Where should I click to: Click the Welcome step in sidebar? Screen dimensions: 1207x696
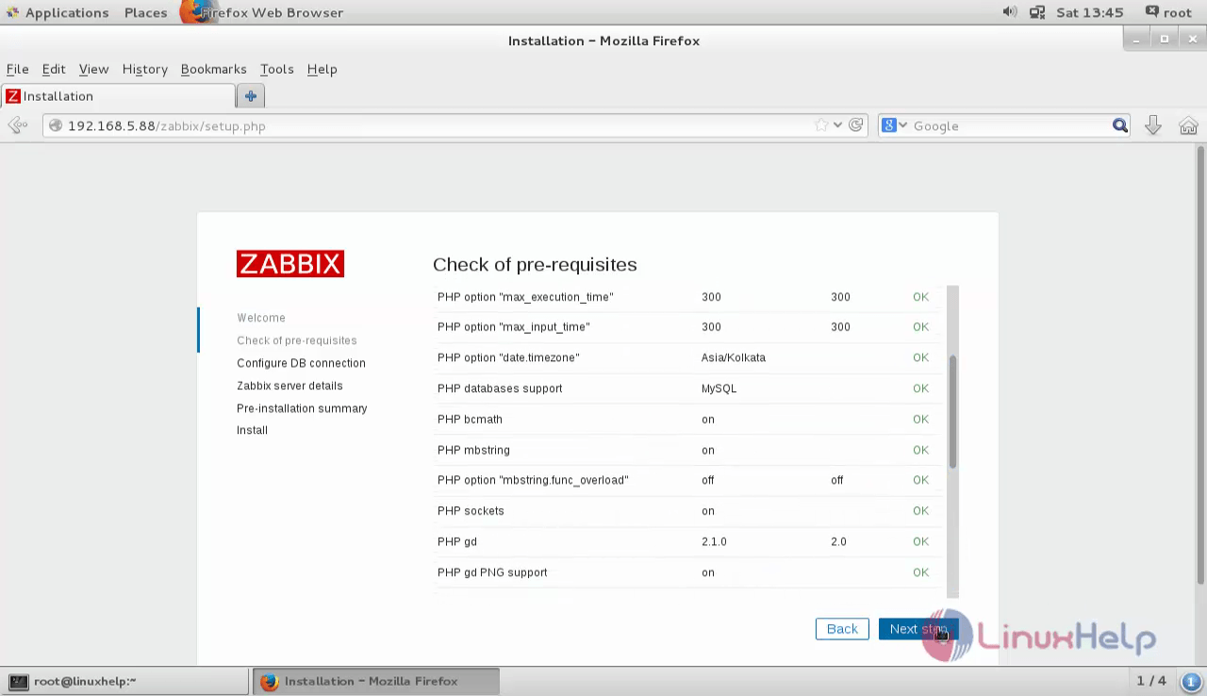[261, 318]
